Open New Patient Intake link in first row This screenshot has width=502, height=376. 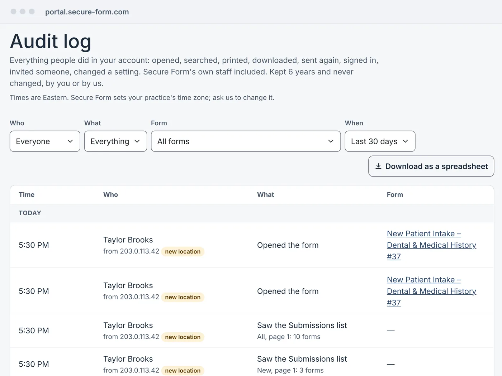tap(431, 245)
